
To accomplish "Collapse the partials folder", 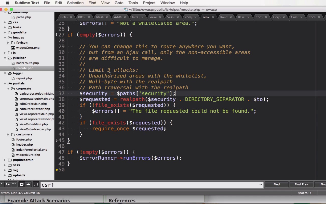I will (5, 83).
